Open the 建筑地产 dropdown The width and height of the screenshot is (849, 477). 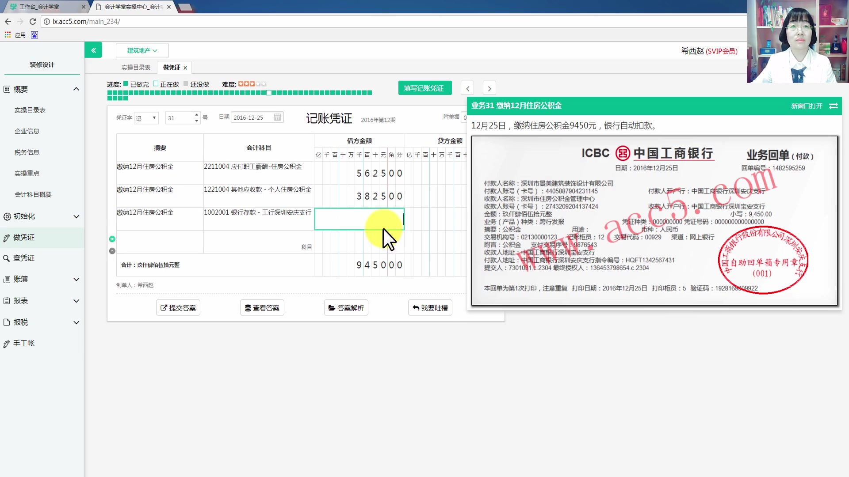[142, 50]
